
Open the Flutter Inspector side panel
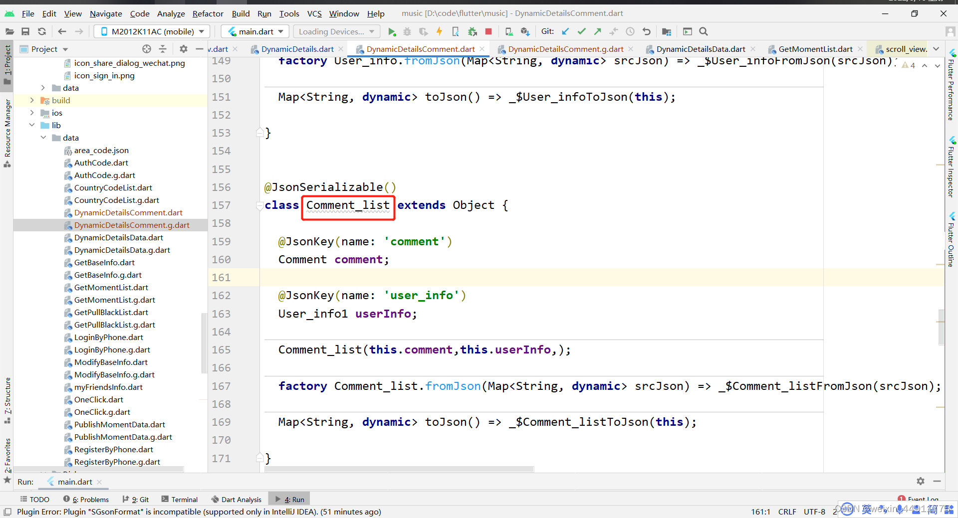(952, 167)
